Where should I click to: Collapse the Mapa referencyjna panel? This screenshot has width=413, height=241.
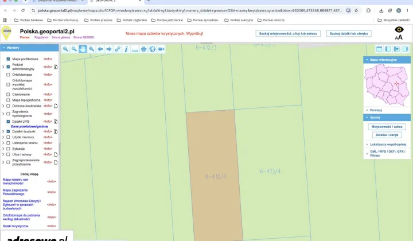[387, 60]
